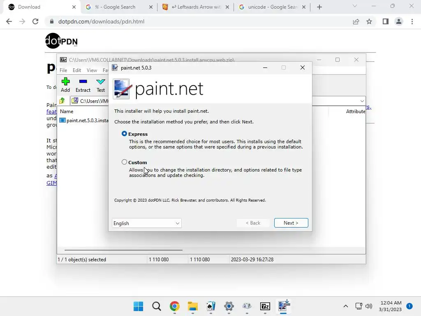Switch to the Leftwards Arrow tab
This screenshot has height=316, width=421.
coord(196,7)
